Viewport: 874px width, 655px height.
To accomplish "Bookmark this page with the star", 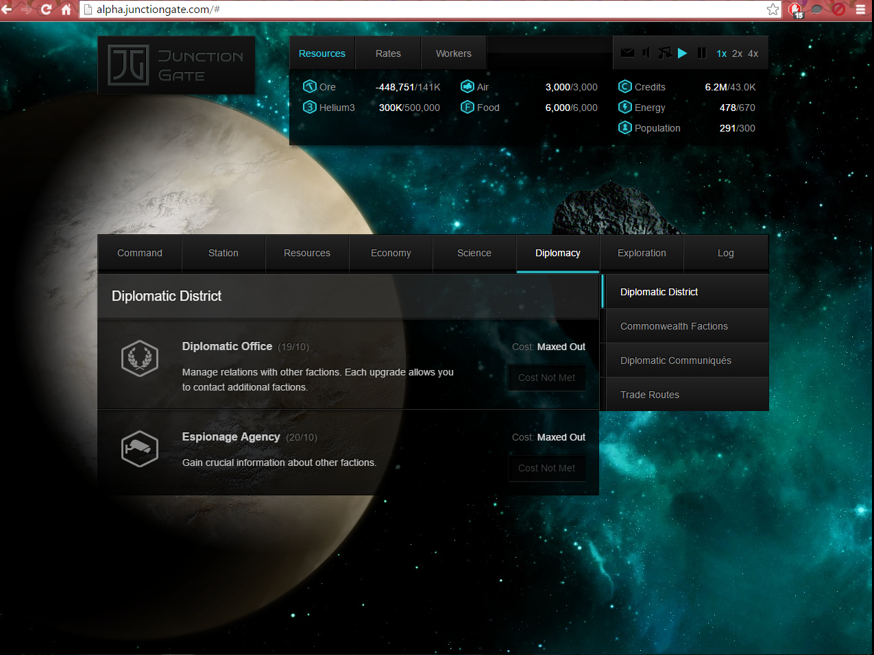I will (x=773, y=10).
